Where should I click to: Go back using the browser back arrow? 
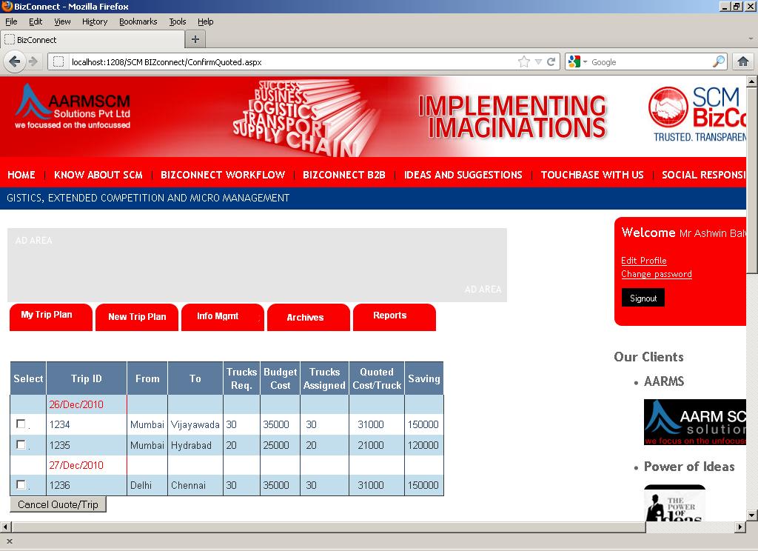pyautogui.click(x=15, y=62)
